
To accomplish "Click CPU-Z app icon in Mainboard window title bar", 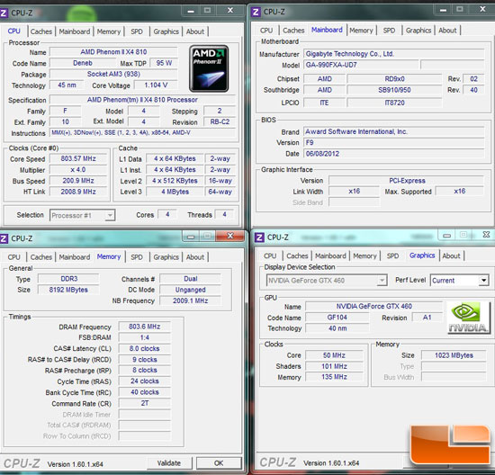I will (x=256, y=13).
